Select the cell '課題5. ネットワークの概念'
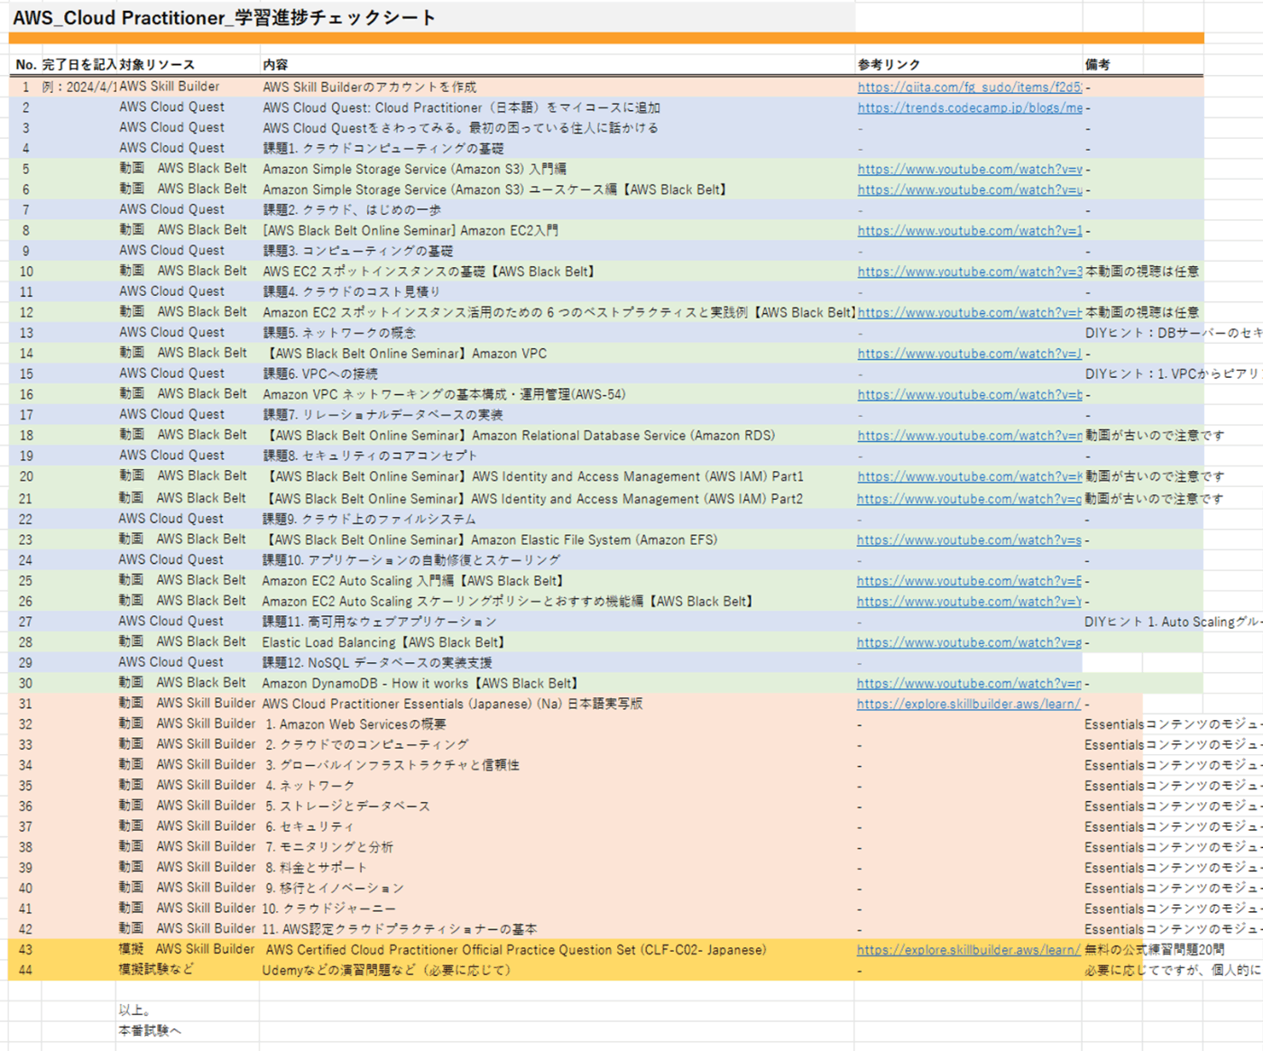The image size is (1263, 1051). pyautogui.click(x=339, y=333)
